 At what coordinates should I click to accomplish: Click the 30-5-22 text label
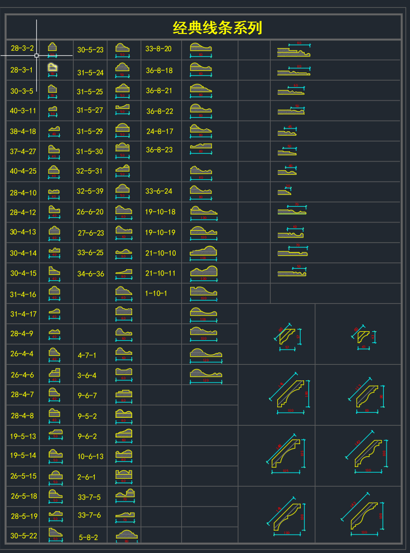[x=23, y=536]
